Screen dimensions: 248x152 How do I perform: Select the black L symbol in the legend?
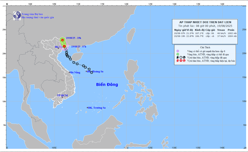[184, 58]
